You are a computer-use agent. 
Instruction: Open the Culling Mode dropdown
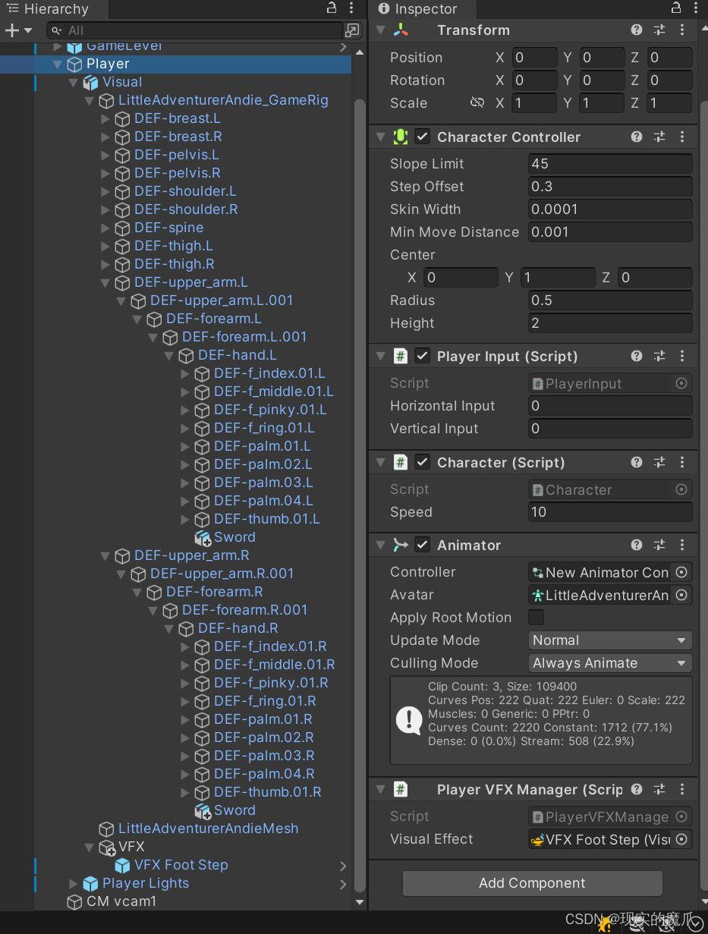609,662
